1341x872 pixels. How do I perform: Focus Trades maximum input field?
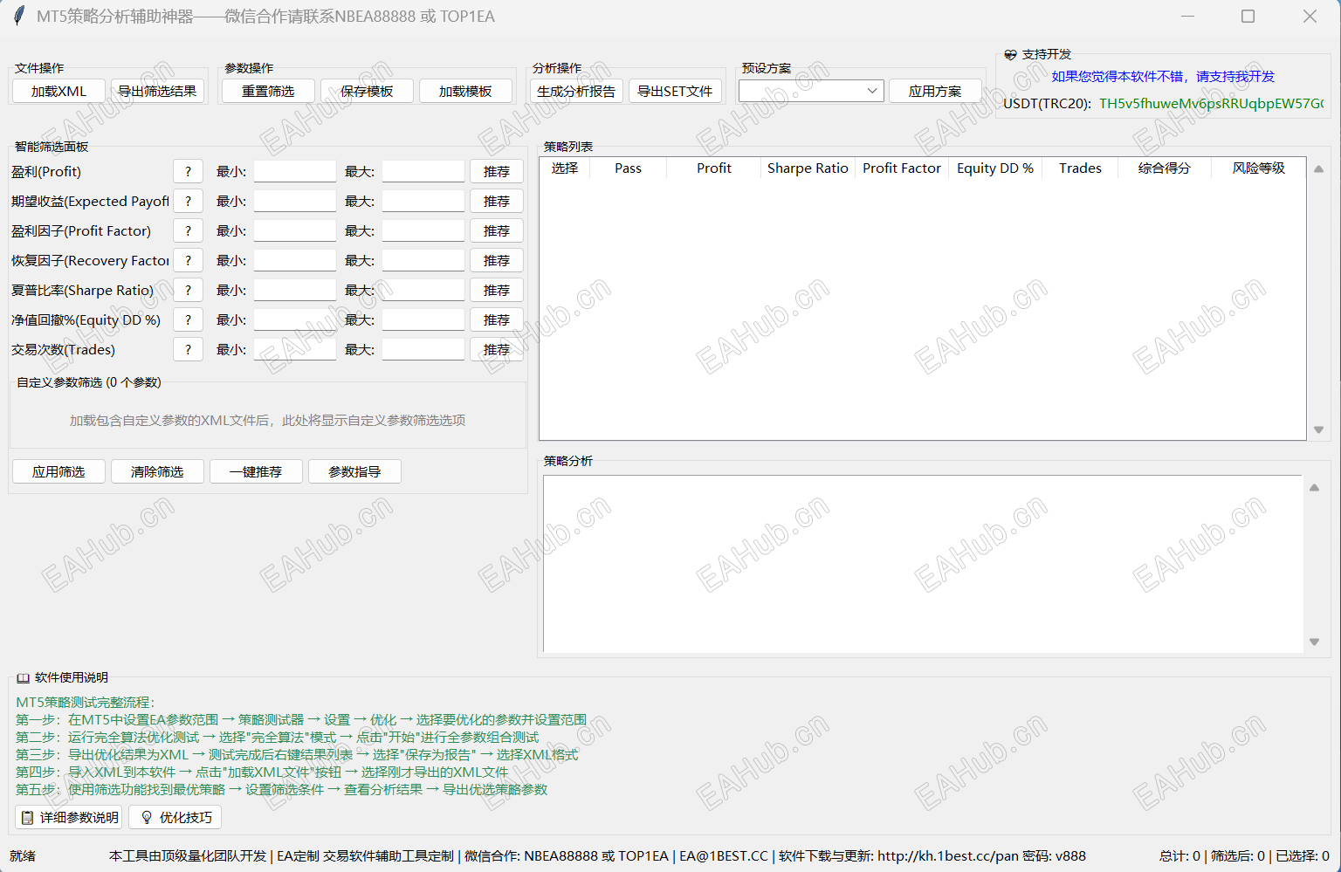point(423,350)
